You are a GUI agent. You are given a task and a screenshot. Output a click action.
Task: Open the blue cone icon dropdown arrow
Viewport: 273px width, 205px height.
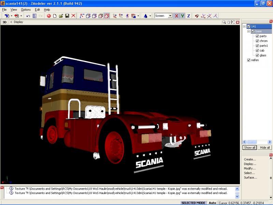(x=150, y=16)
